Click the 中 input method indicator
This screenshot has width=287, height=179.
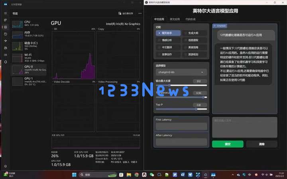[x=250, y=175]
